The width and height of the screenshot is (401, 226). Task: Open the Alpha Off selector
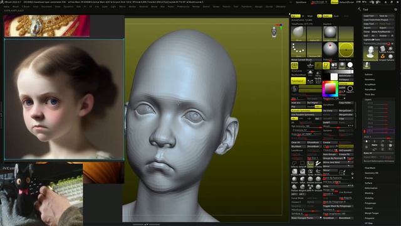click(315, 33)
